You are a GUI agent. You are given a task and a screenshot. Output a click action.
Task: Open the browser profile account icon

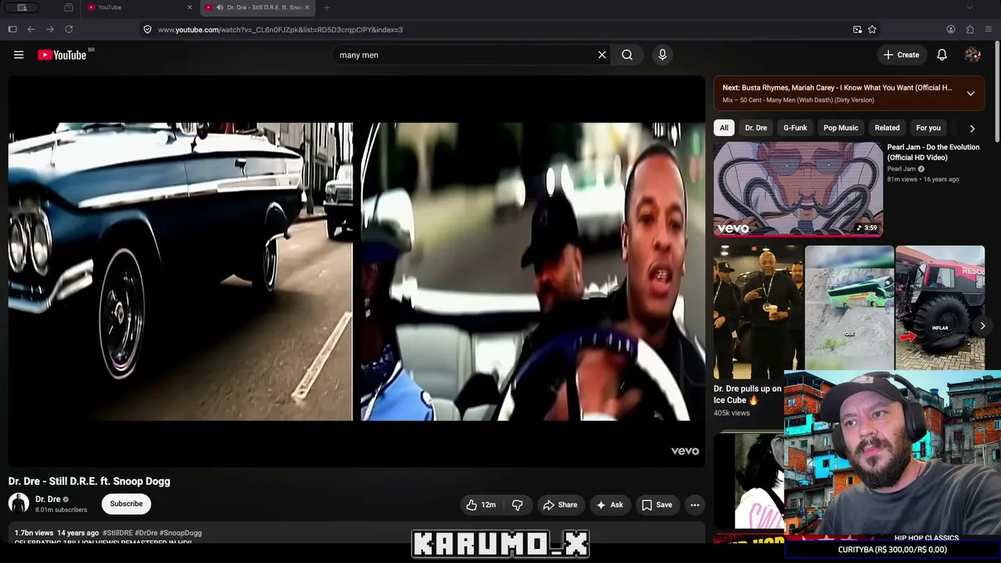pos(951,30)
